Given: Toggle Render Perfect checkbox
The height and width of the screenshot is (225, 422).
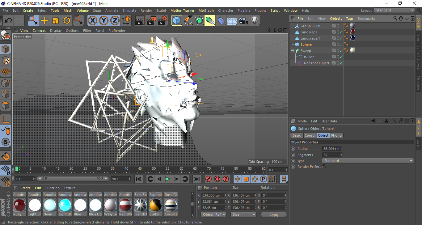Looking at the screenshot, I should (x=324, y=167).
